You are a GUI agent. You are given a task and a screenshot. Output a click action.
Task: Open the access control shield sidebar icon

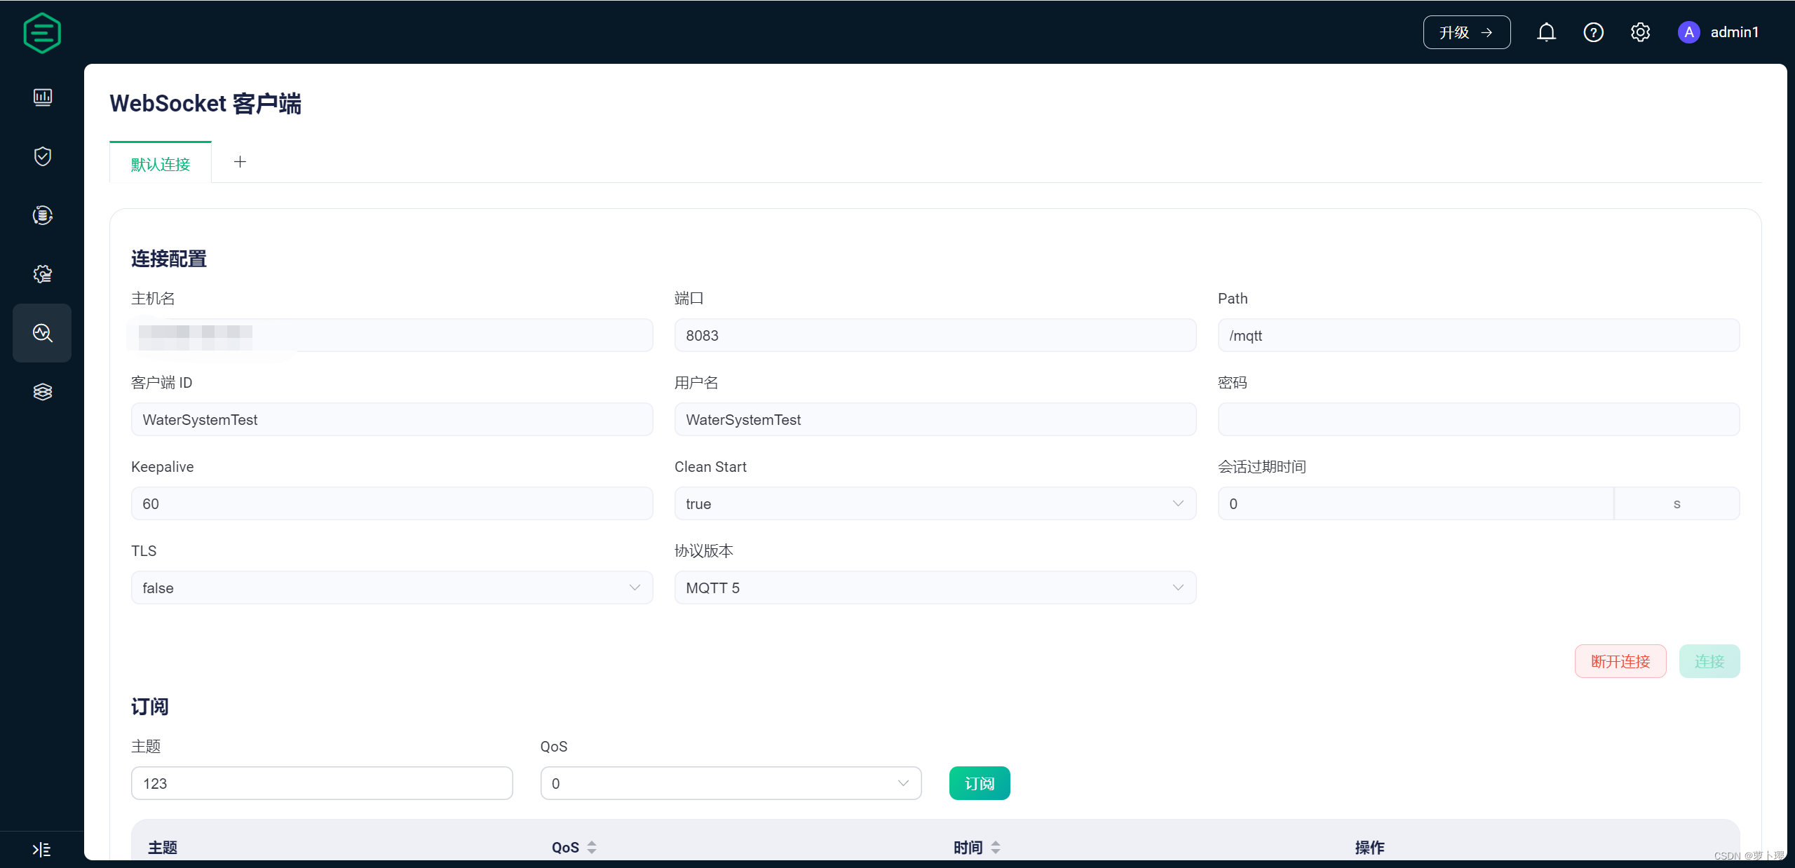tap(43, 156)
